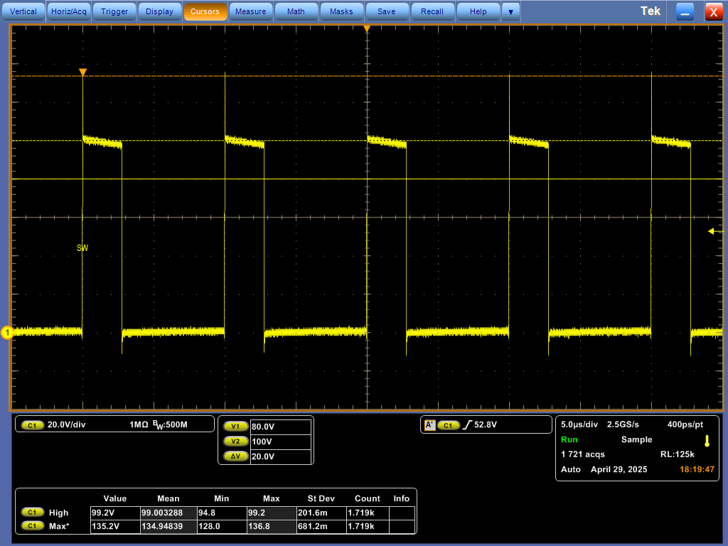Expand the menu bar dropdown arrow
This screenshot has width=728, height=546.
coord(510,11)
